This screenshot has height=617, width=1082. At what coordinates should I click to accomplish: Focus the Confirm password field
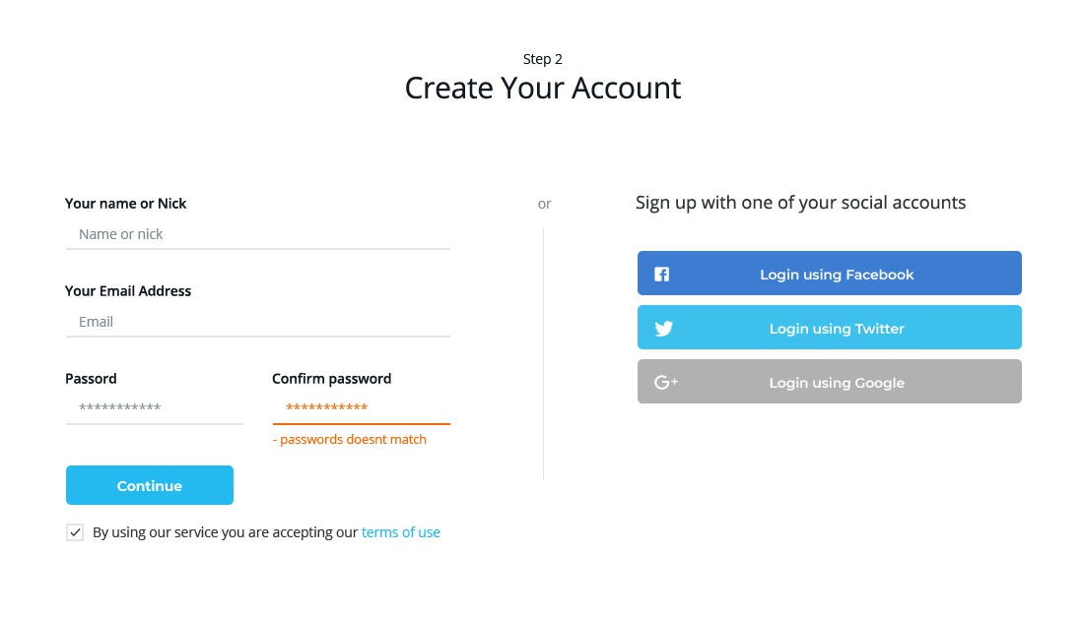(361, 408)
